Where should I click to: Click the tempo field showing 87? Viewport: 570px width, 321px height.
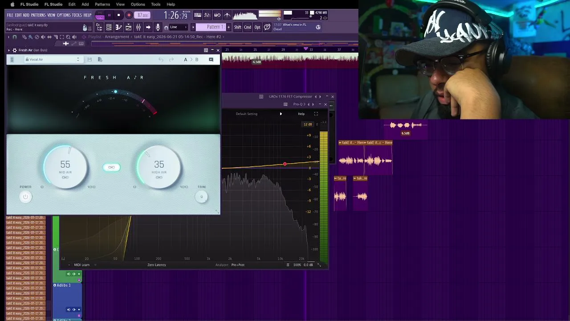[142, 15]
